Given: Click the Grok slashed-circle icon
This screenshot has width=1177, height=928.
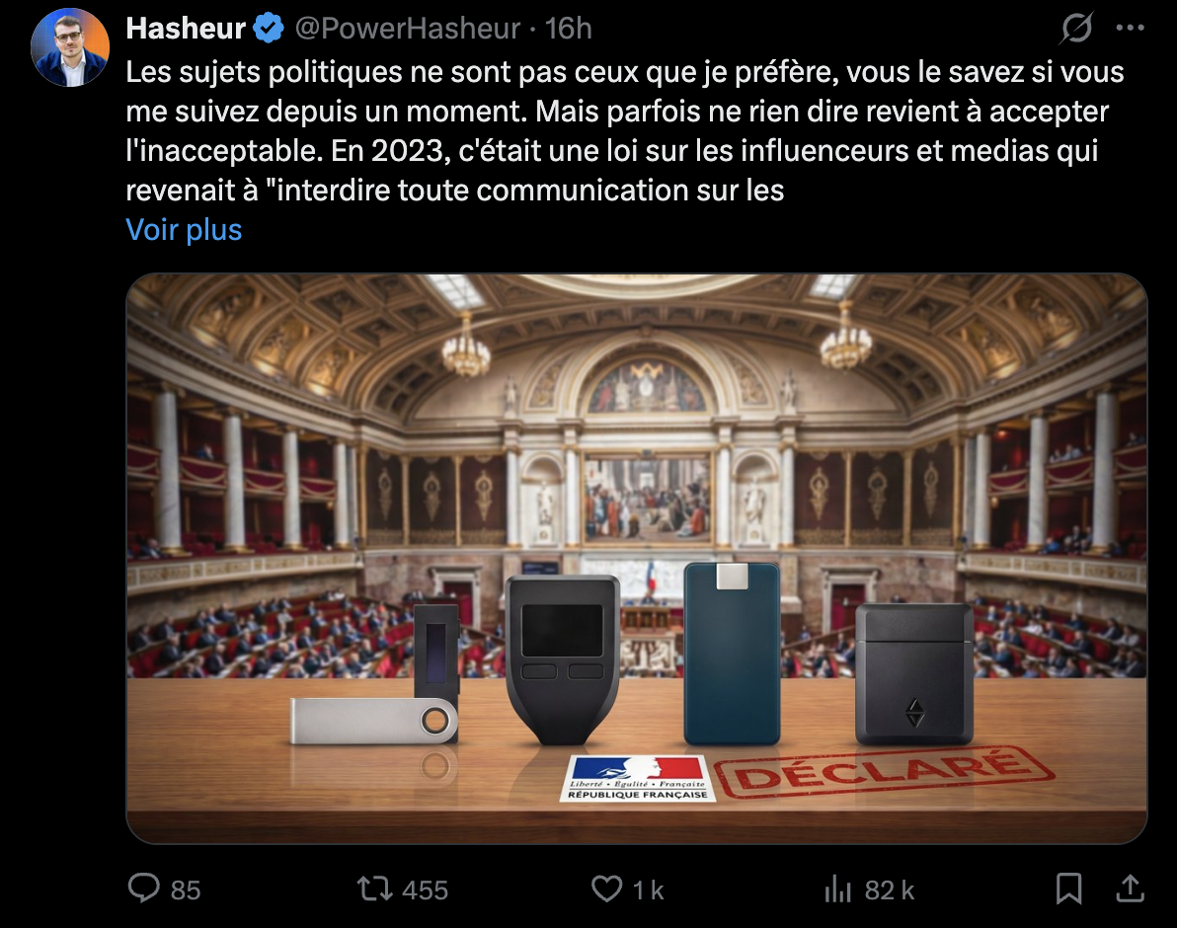Looking at the screenshot, I should coord(1076,29).
